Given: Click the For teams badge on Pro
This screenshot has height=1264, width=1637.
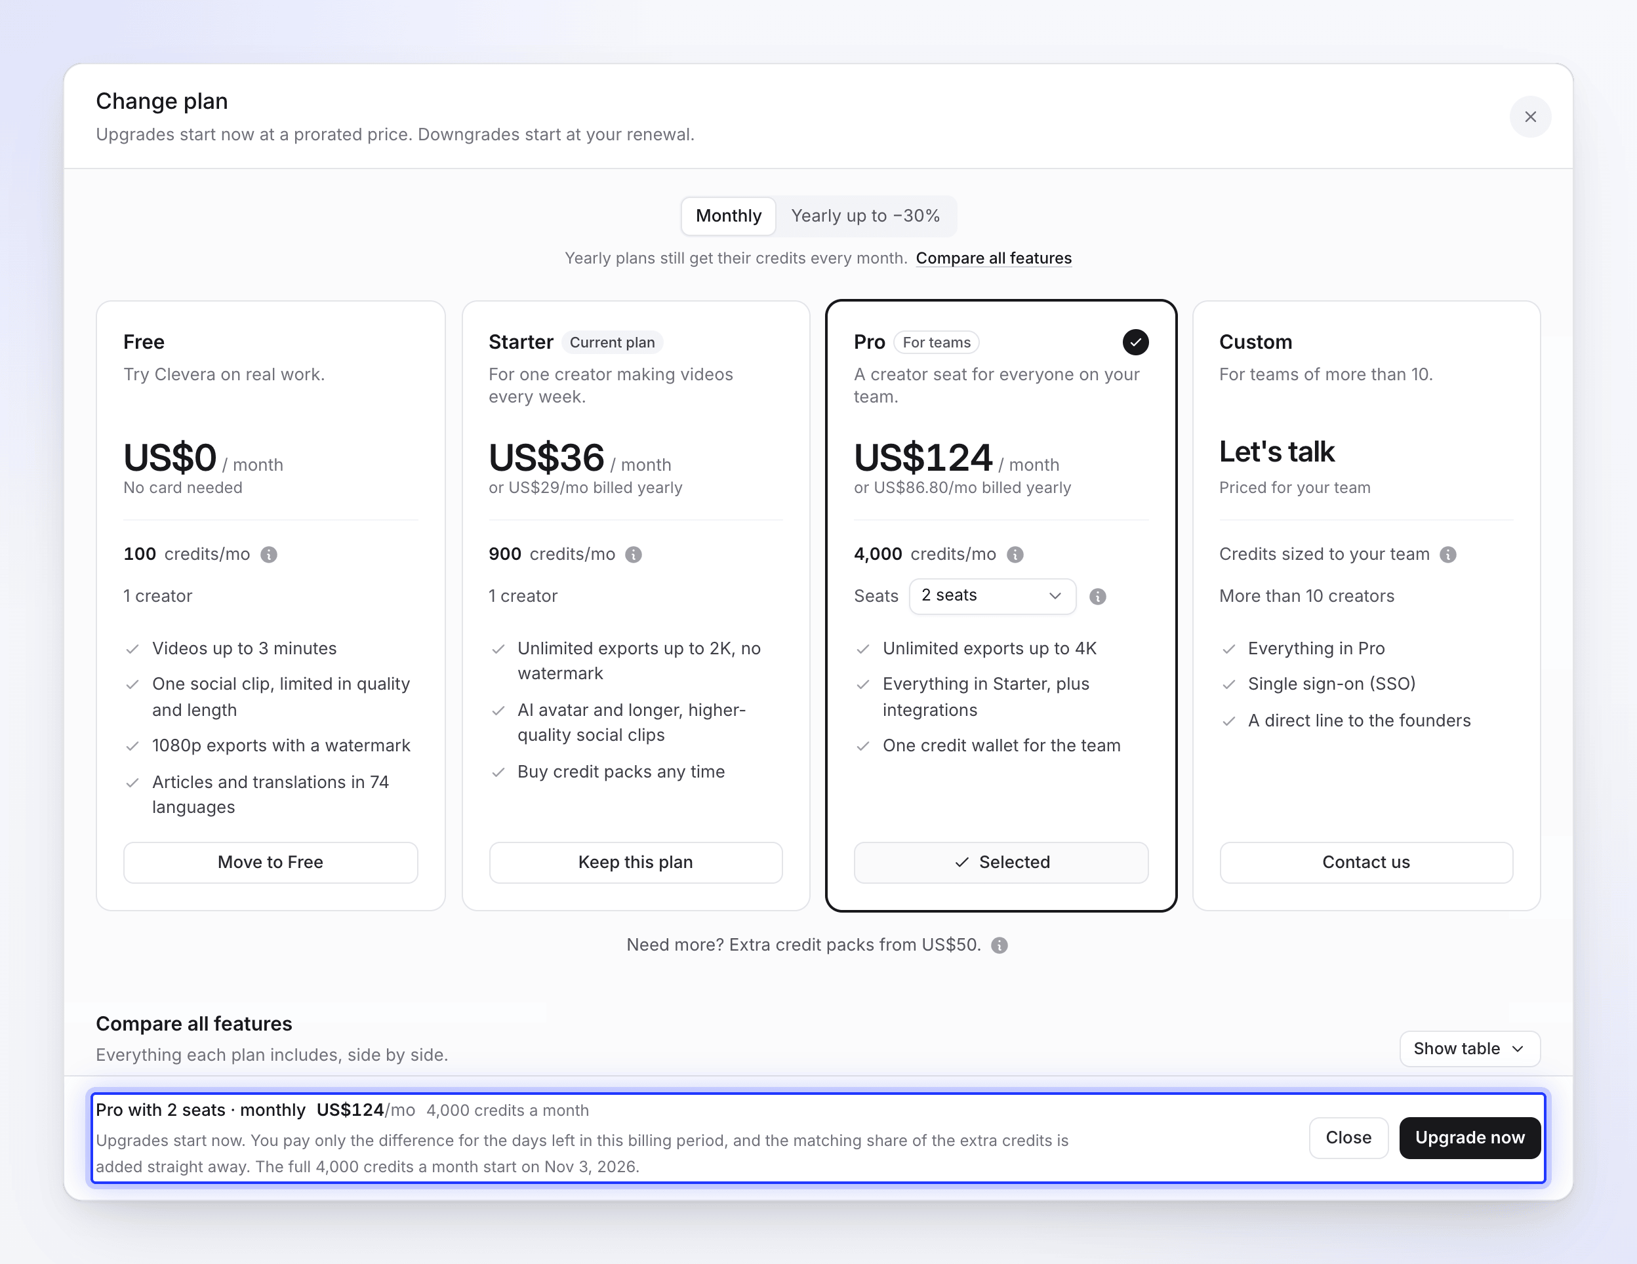Looking at the screenshot, I should pyautogui.click(x=936, y=342).
